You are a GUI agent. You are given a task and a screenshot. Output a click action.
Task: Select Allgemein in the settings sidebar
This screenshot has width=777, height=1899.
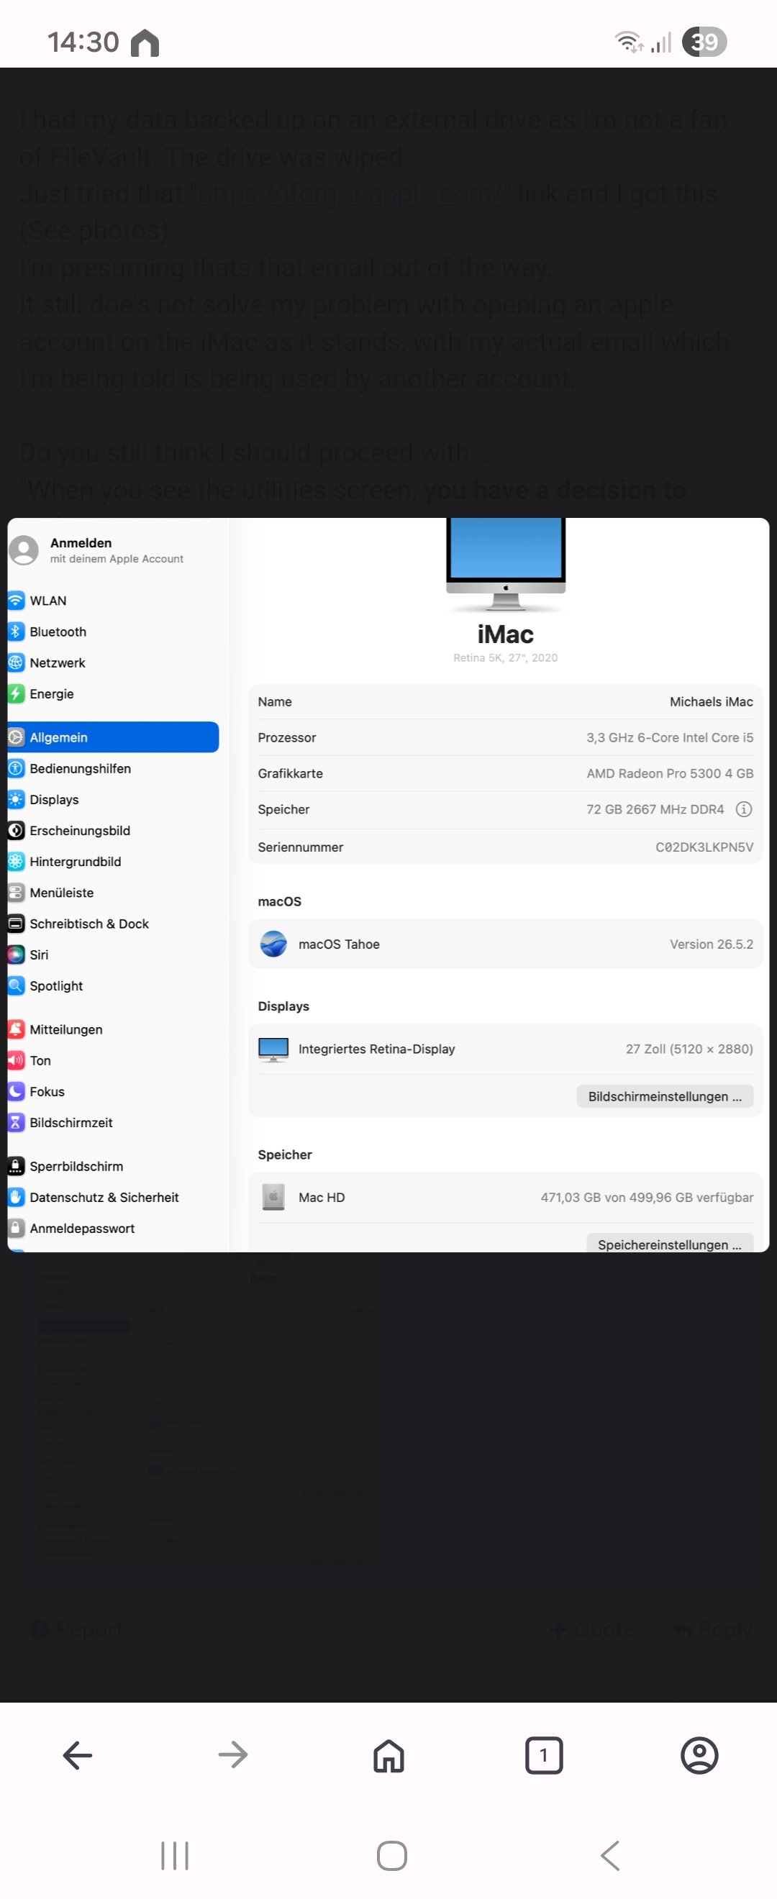[x=113, y=737]
